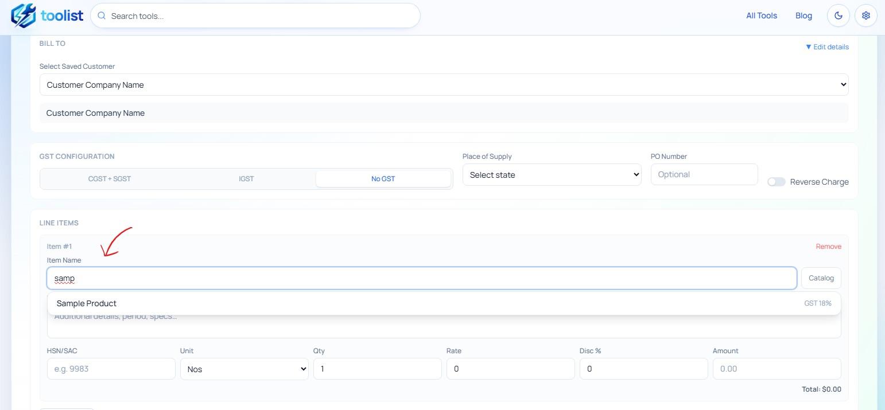Image resolution: width=885 pixels, height=410 pixels.
Task: Click the search magnifier icon
Action: tap(102, 15)
